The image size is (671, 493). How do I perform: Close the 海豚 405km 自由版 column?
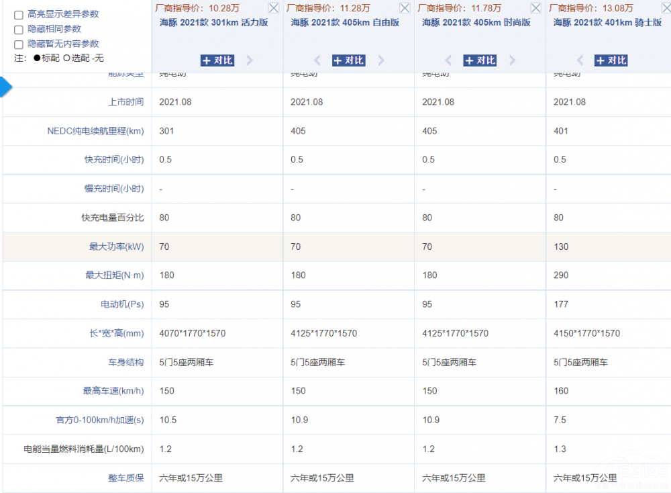[x=405, y=9]
